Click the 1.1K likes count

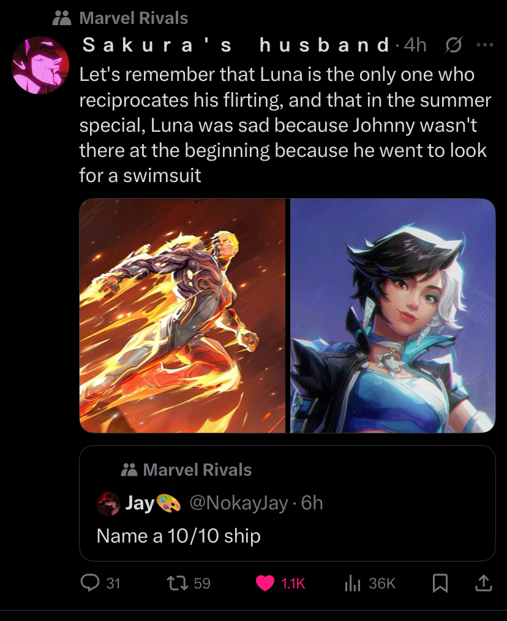pyautogui.click(x=293, y=584)
